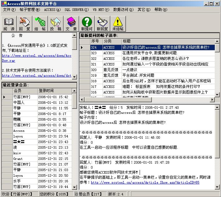This screenshot has height=197, width=221.
Task: Show 未结帖 (unclosed posts) warning icon
Action: coord(118,24)
